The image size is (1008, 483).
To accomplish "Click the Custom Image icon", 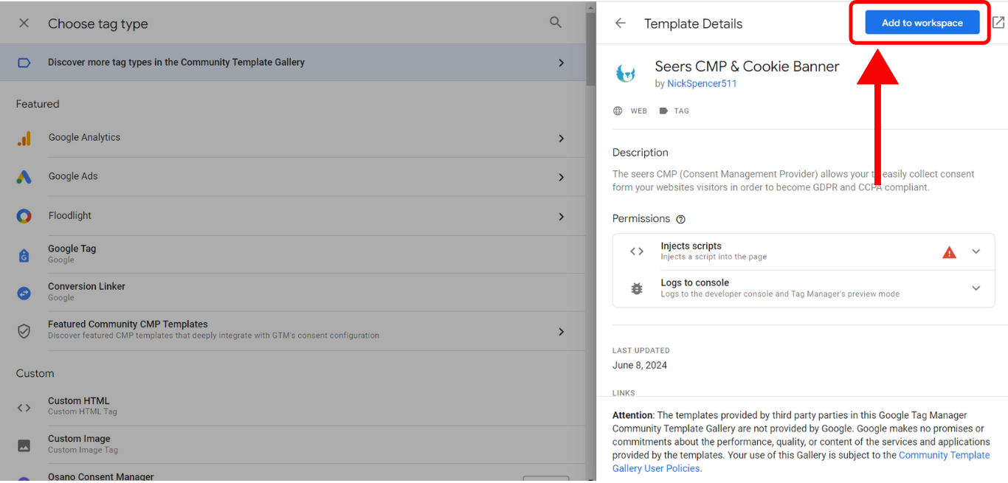I will (24, 445).
